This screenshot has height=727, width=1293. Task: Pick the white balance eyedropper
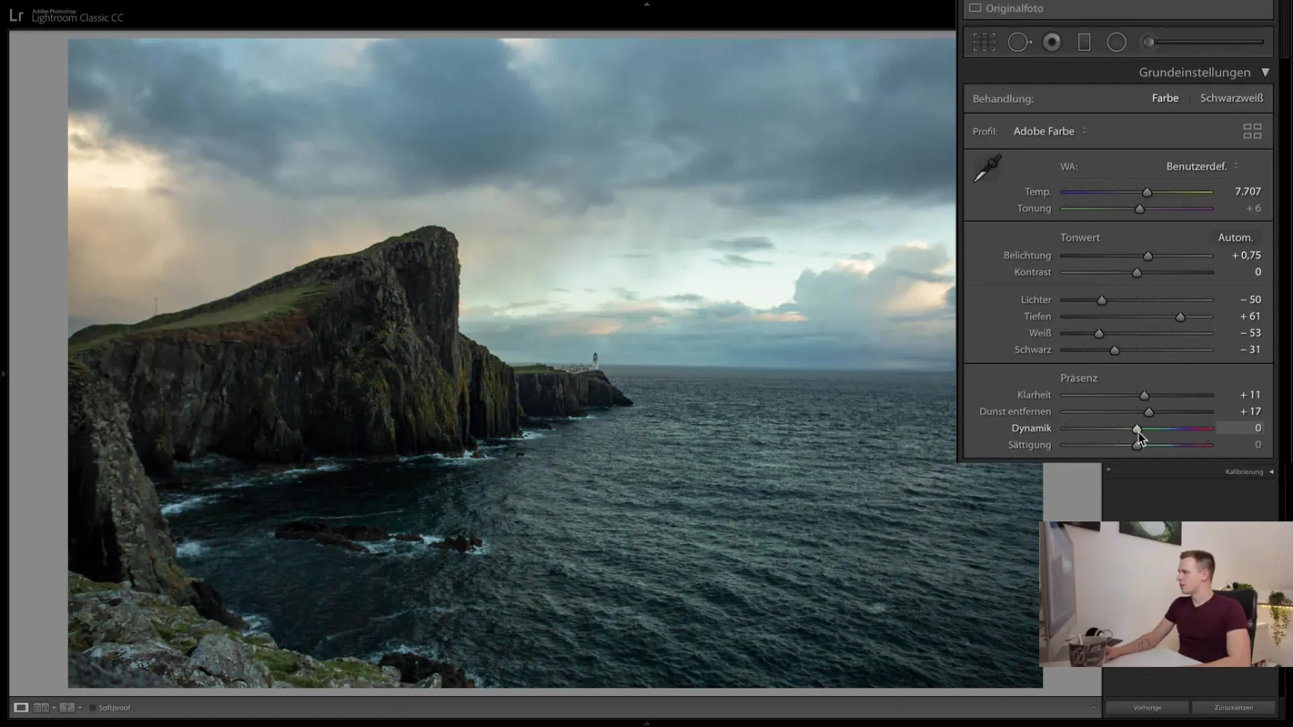coord(987,168)
